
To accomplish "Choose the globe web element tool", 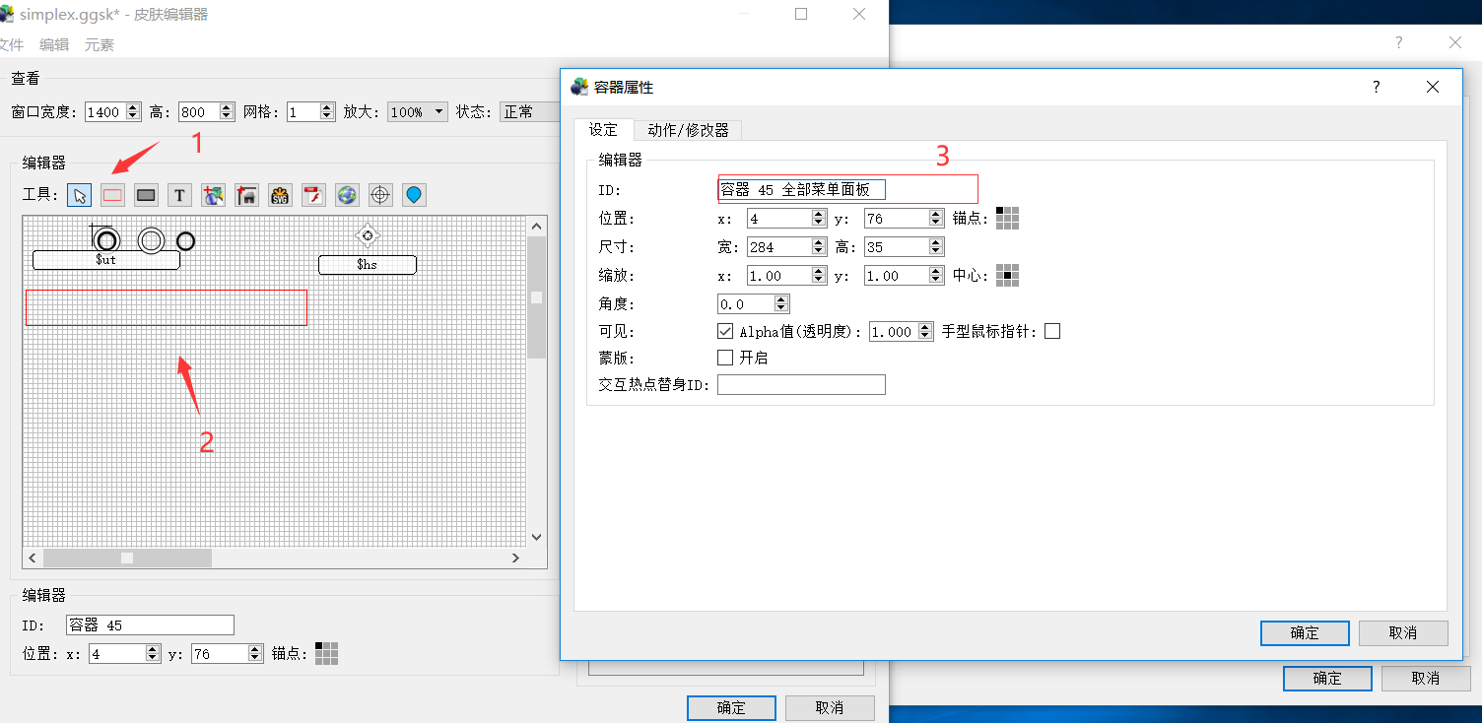I will 347,195.
